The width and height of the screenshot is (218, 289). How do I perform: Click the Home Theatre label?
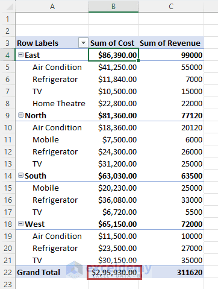tap(59, 103)
